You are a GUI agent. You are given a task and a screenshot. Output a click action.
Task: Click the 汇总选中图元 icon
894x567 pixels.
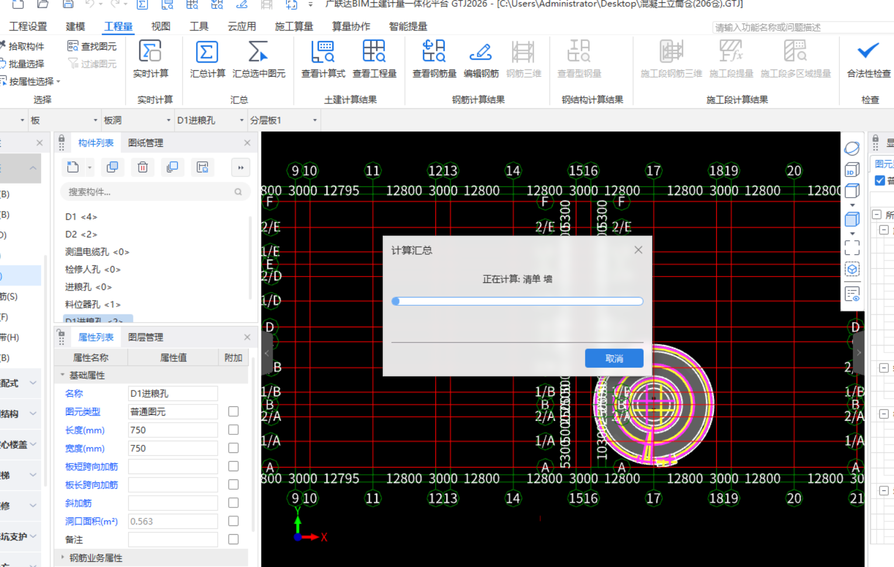(258, 51)
